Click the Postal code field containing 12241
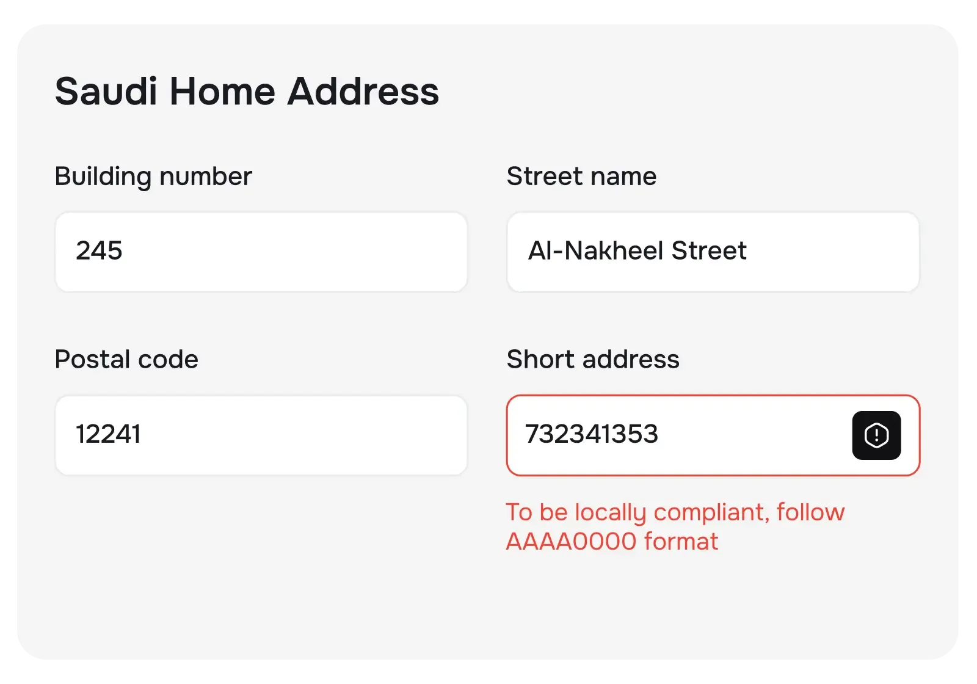Image resolution: width=977 pixels, height=684 pixels. [x=261, y=434]
